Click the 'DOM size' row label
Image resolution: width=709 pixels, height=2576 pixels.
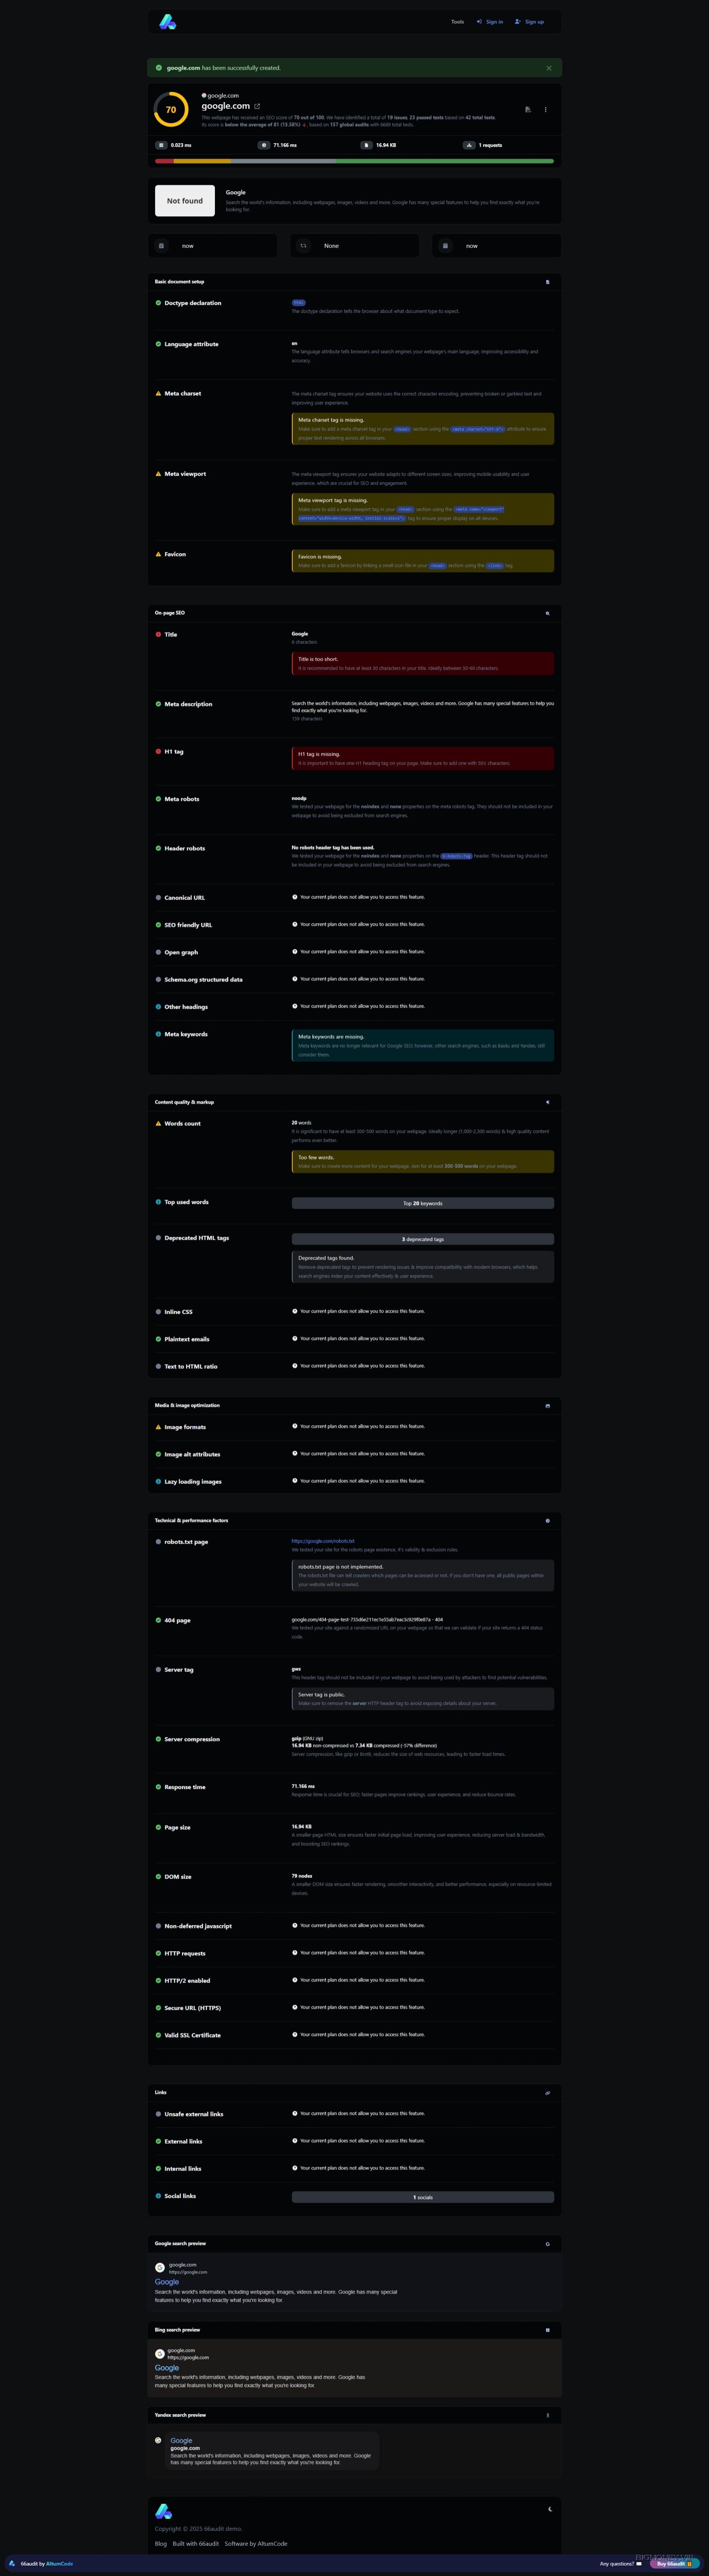tap(178, 1876)
